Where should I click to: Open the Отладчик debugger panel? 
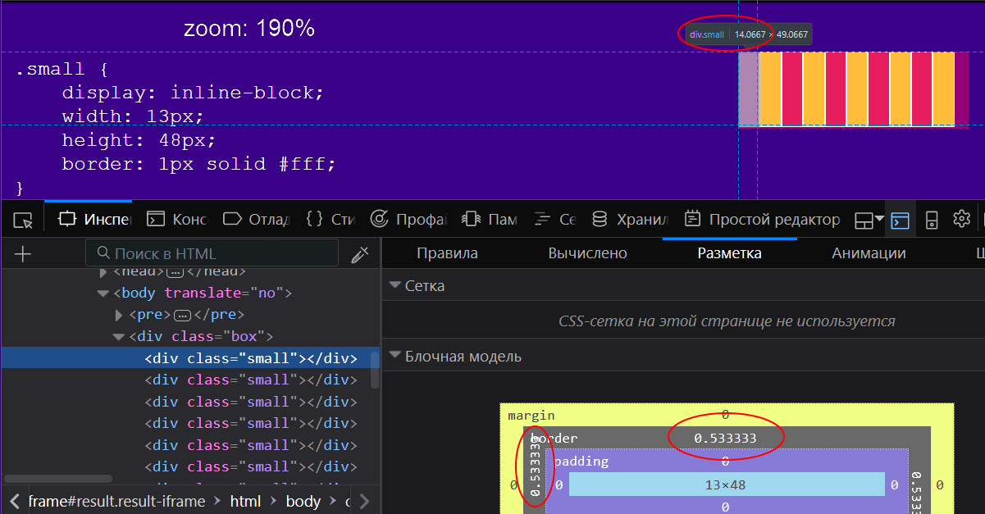point(257,220)
